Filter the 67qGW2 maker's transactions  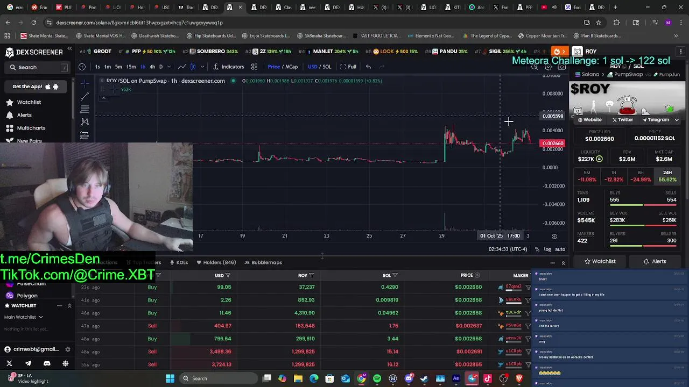(x=528, y=288)
